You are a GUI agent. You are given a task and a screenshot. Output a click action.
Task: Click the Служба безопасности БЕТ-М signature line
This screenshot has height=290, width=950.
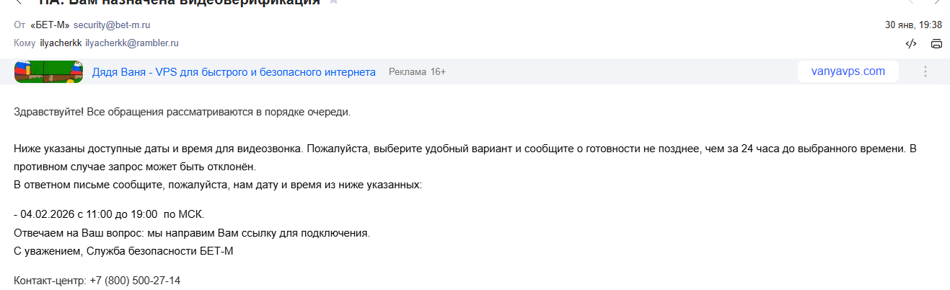click(x=124, y=251)
